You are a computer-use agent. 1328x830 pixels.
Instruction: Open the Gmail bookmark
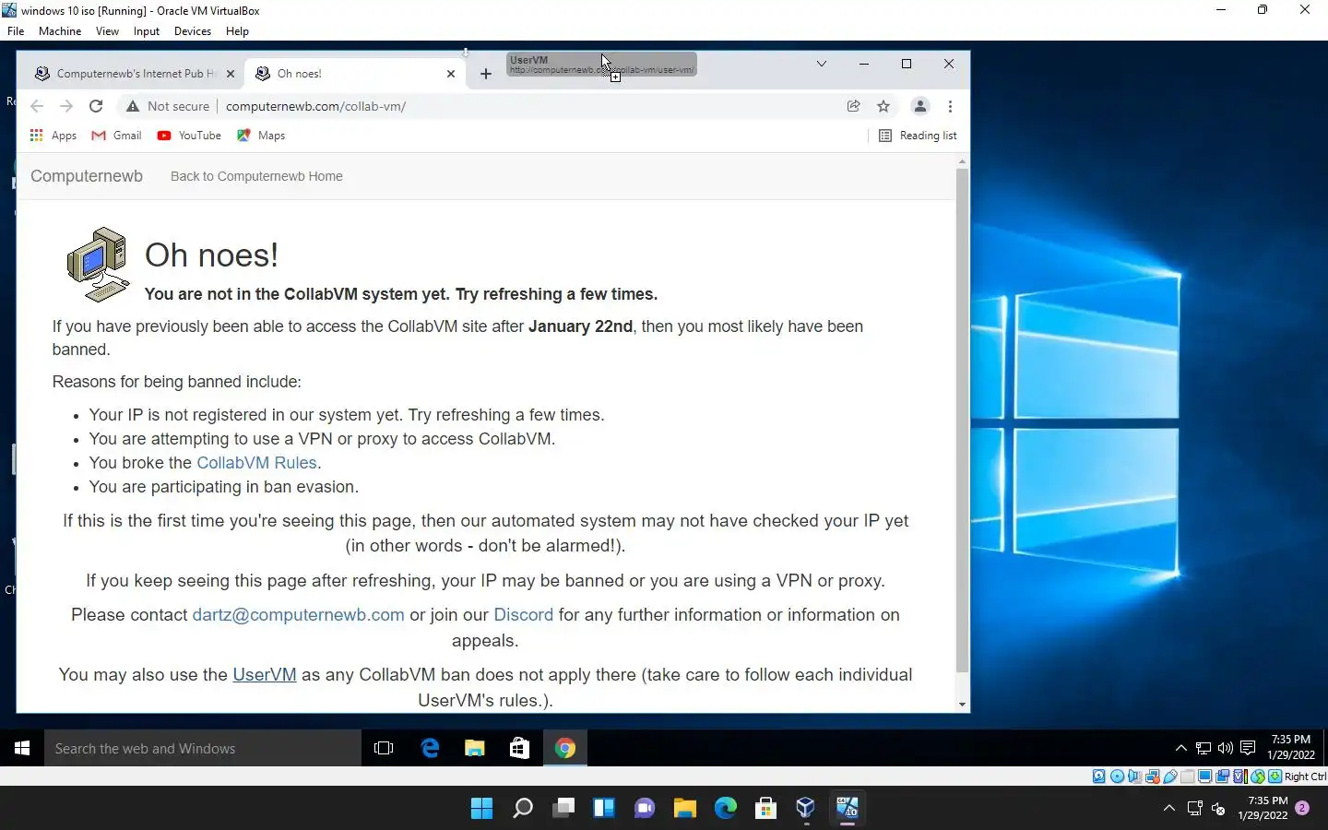coord(116,136)
